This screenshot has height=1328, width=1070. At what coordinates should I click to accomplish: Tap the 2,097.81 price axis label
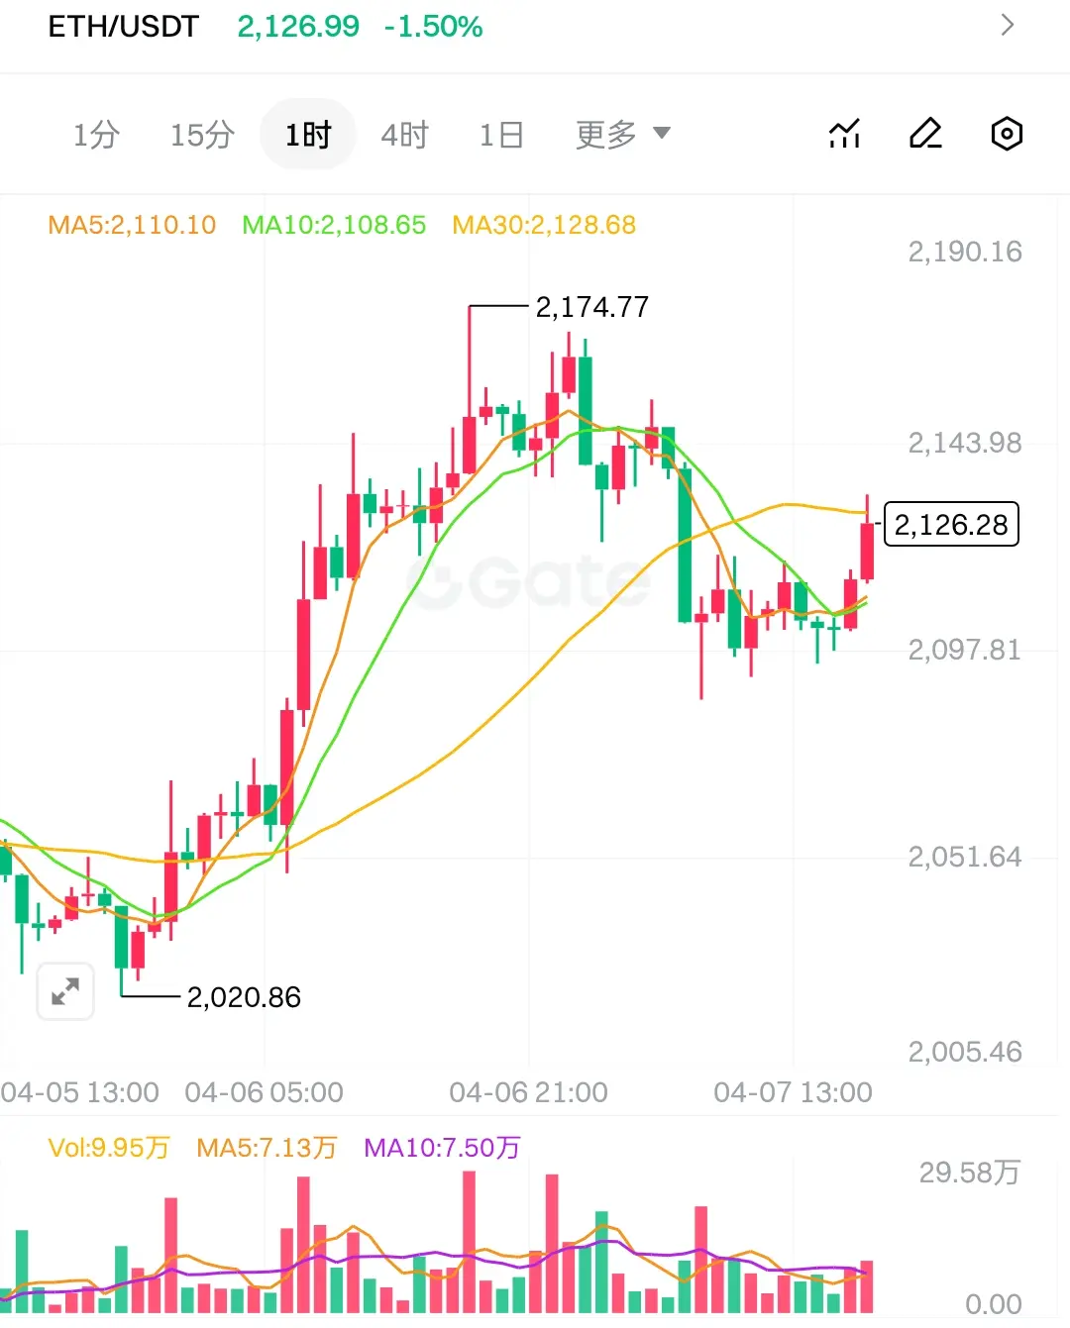tap(965, 650)
